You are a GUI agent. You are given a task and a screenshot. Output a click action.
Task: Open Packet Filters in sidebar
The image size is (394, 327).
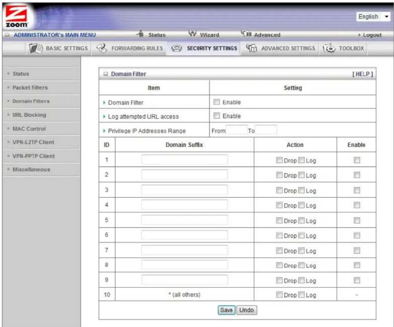[30, 87]
